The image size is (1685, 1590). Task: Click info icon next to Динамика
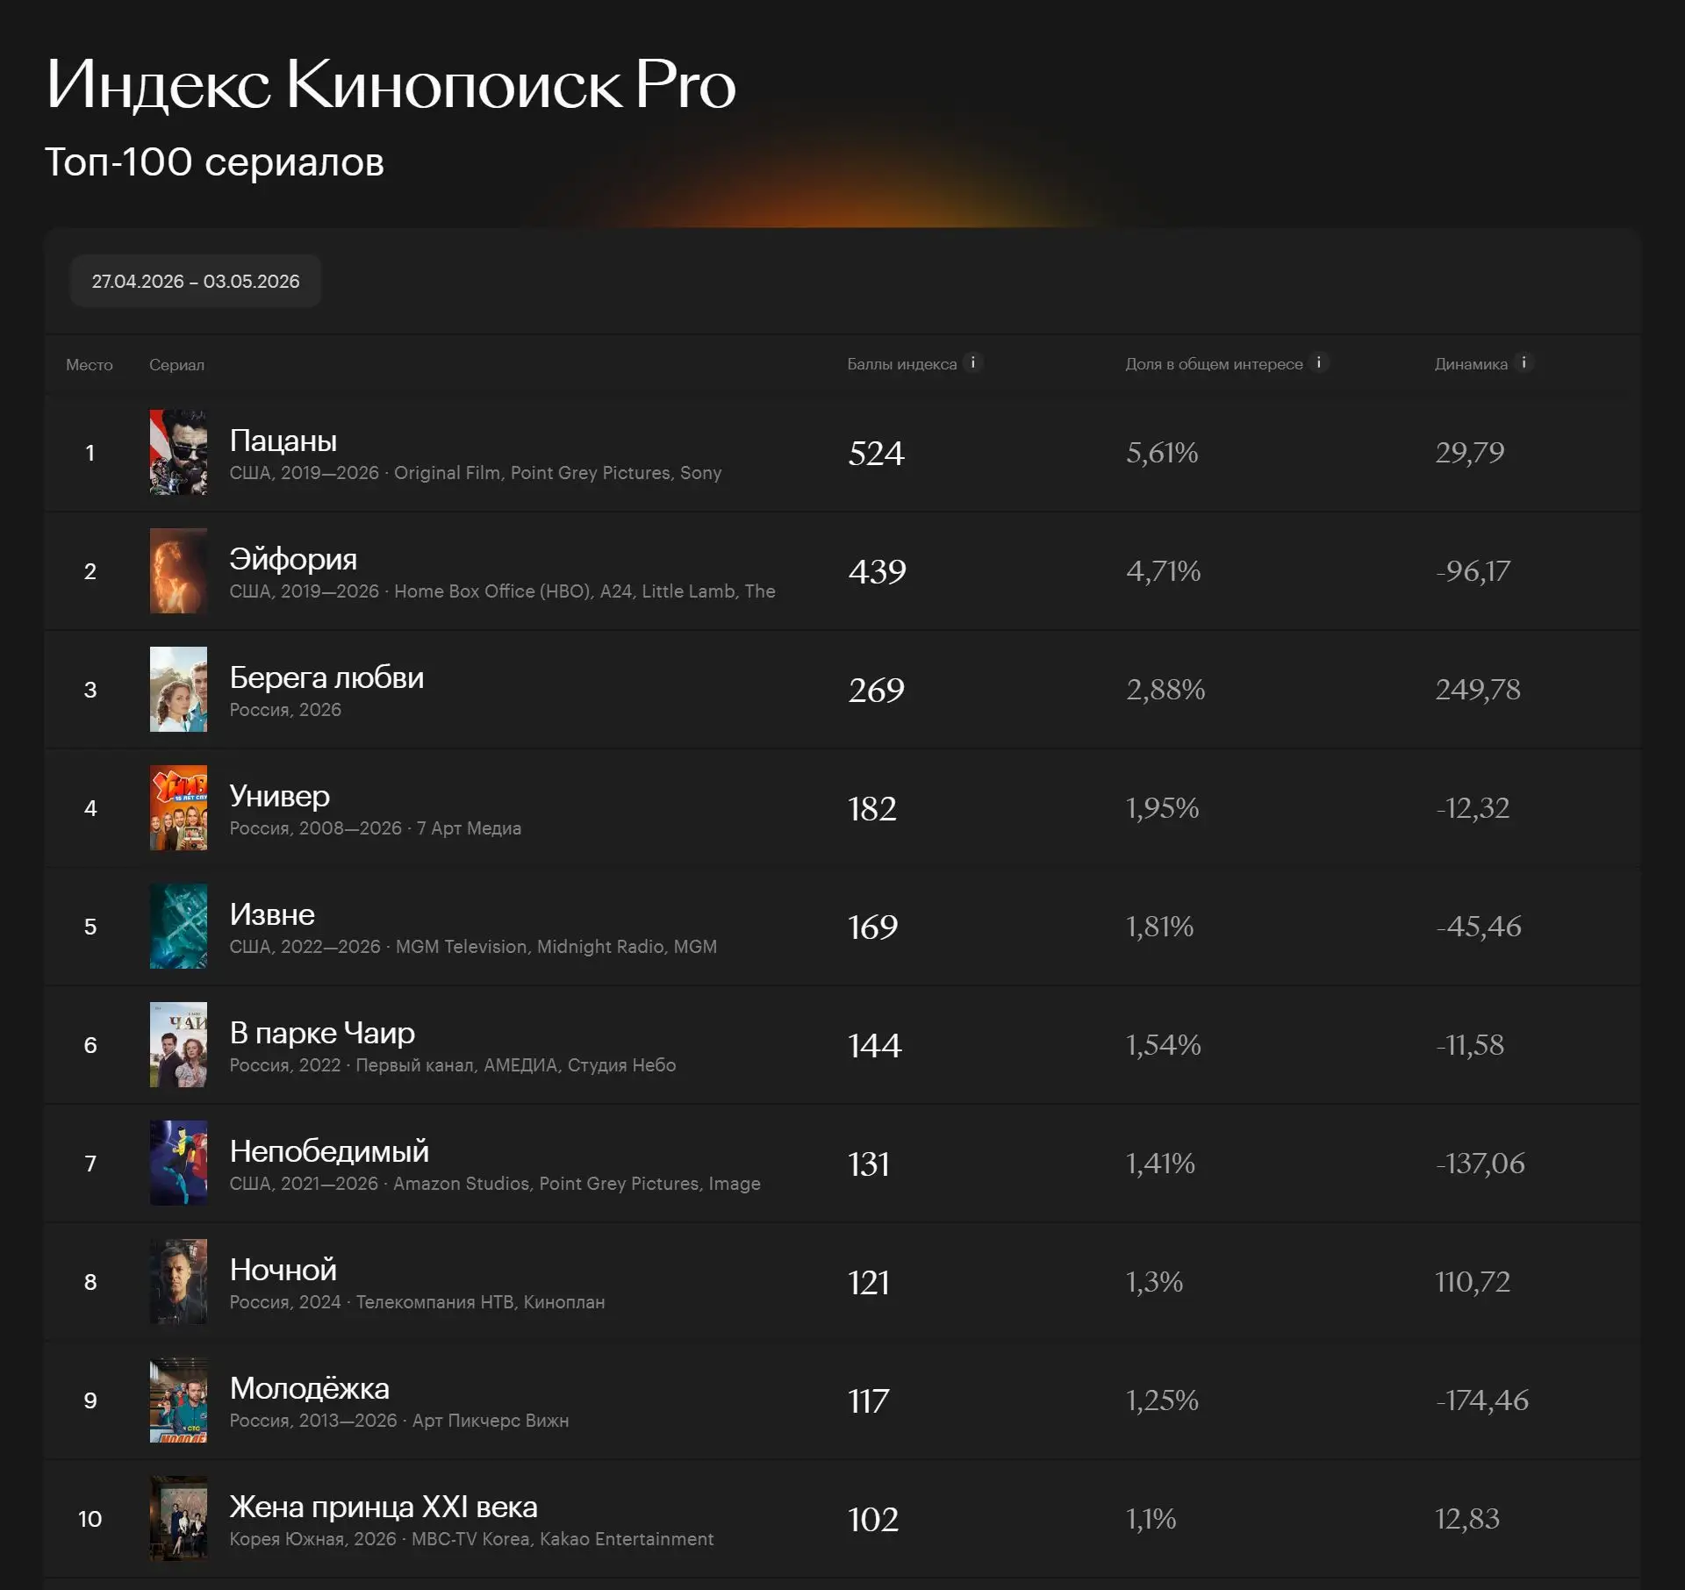pos(1524,362)
